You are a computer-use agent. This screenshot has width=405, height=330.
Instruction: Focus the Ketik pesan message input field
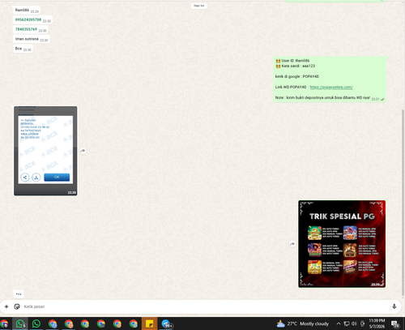pos(205,306)
